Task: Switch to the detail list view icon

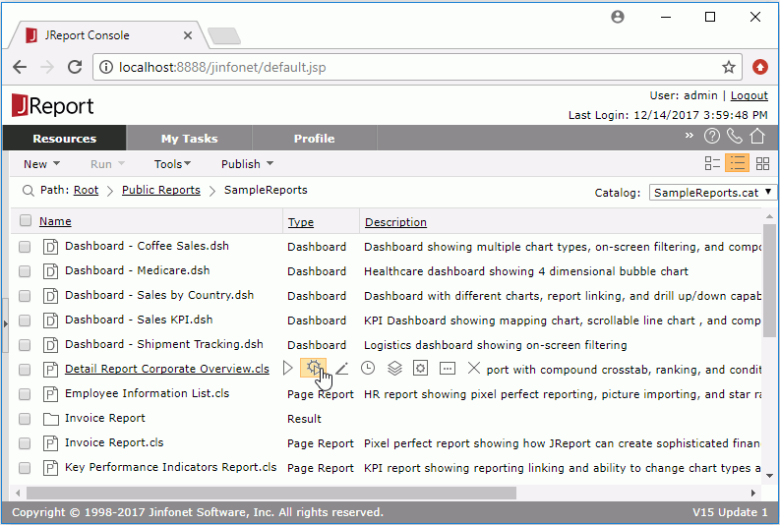Action: click(x=712, y=163)
